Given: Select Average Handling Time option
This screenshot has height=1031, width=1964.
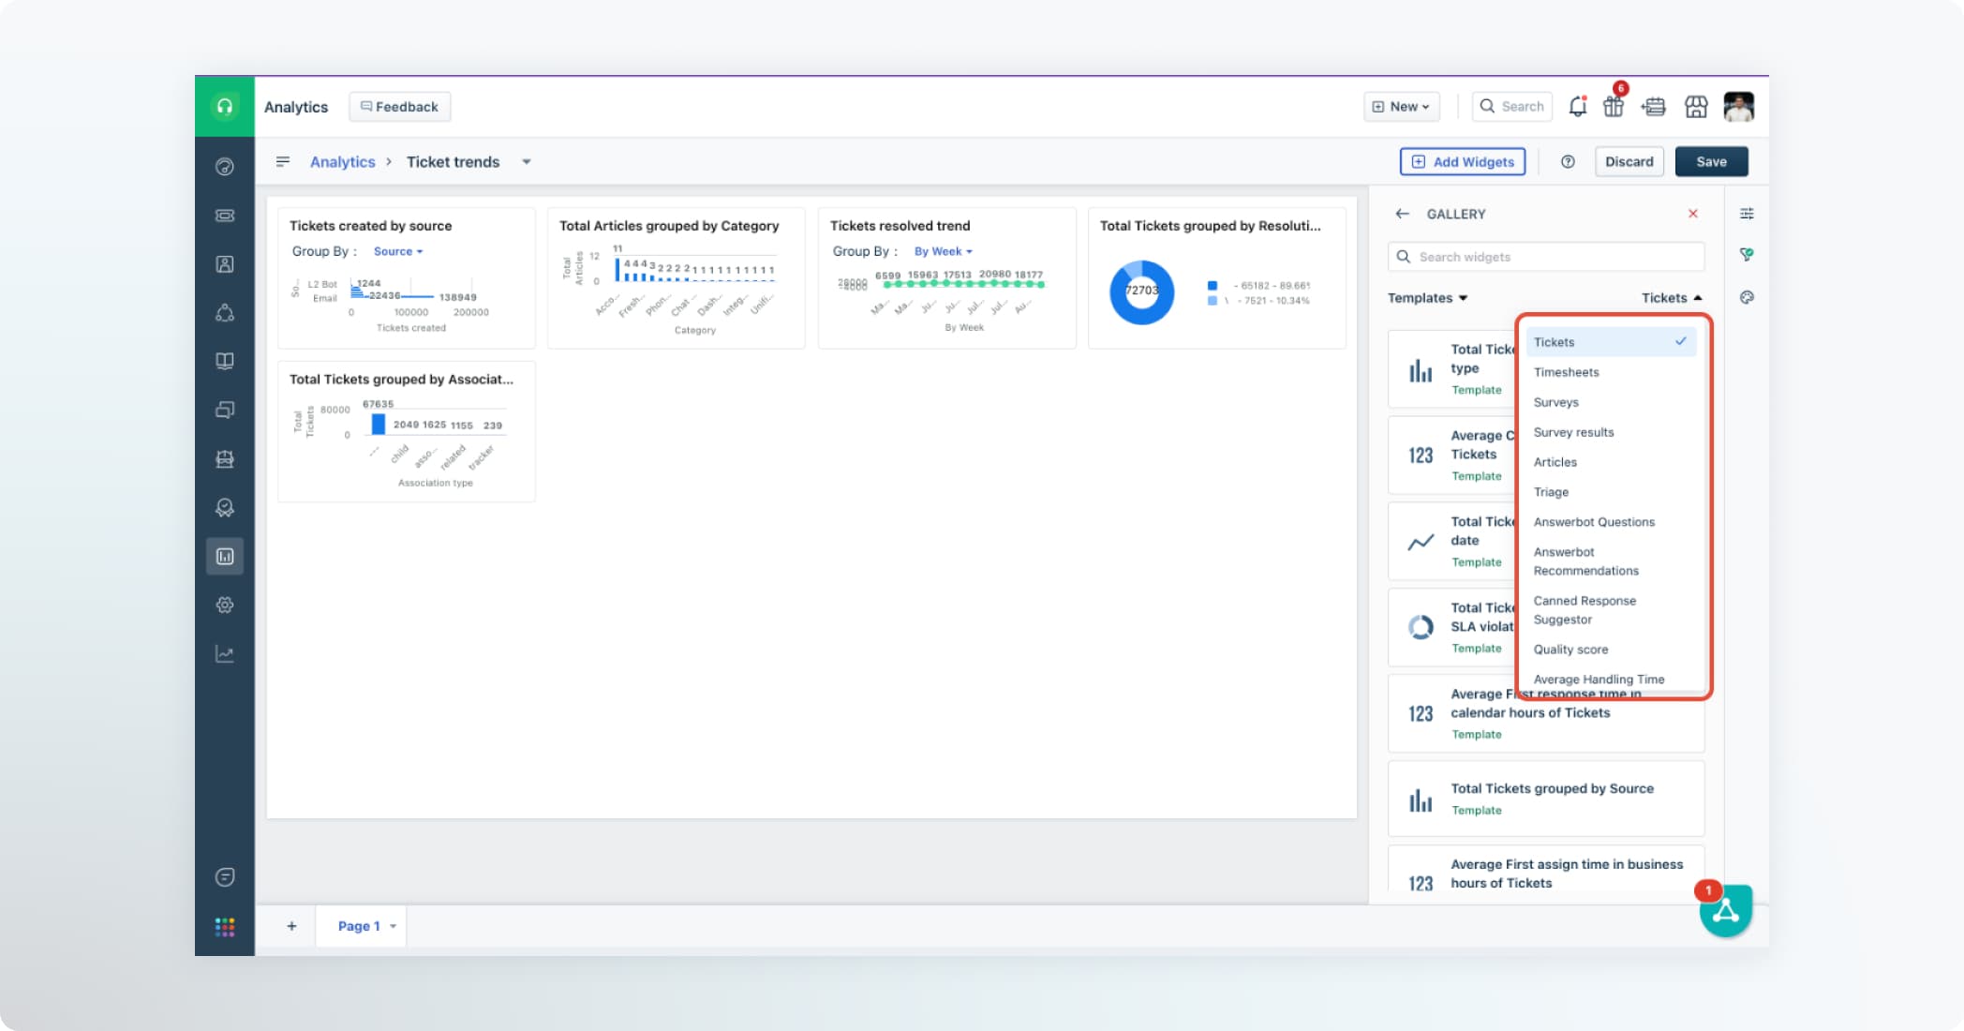Looking at the screenshot, I should tap(1610, 680).
